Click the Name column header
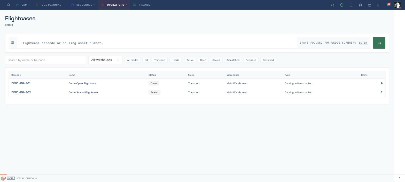This screenshot has width=405, height=182. click(72, 75)
